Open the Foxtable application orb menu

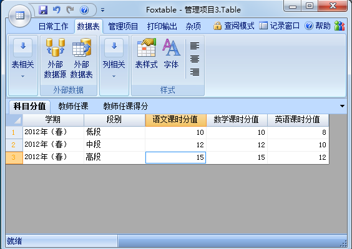coord(20,16)
